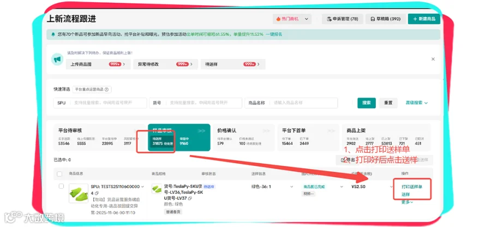Dismiss the to-do reminder panel with X
The width and height of the screenshot is (491, 227).
[x=433, y=59]
